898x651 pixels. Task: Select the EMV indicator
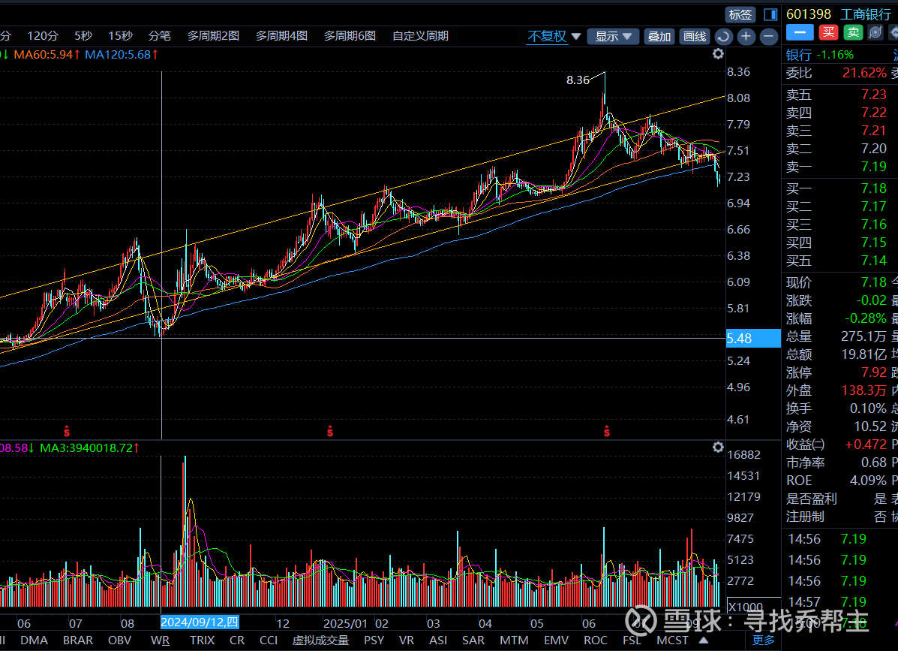tap(555, 640)
